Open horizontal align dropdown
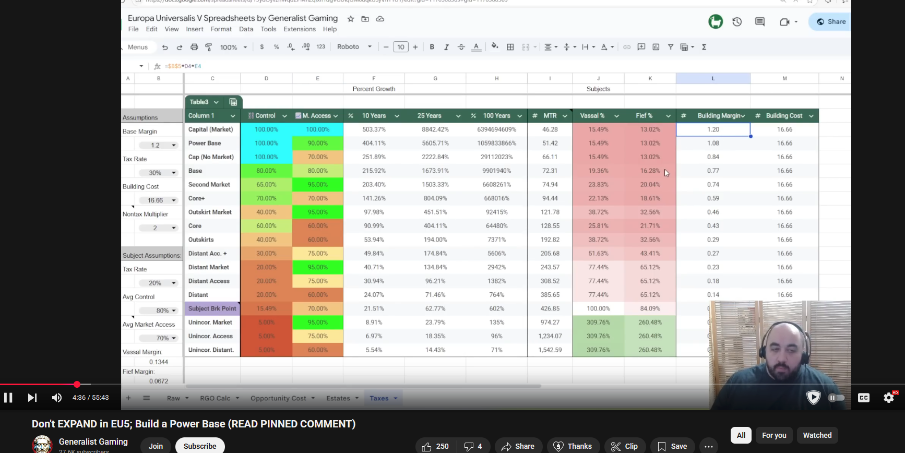 551,47
